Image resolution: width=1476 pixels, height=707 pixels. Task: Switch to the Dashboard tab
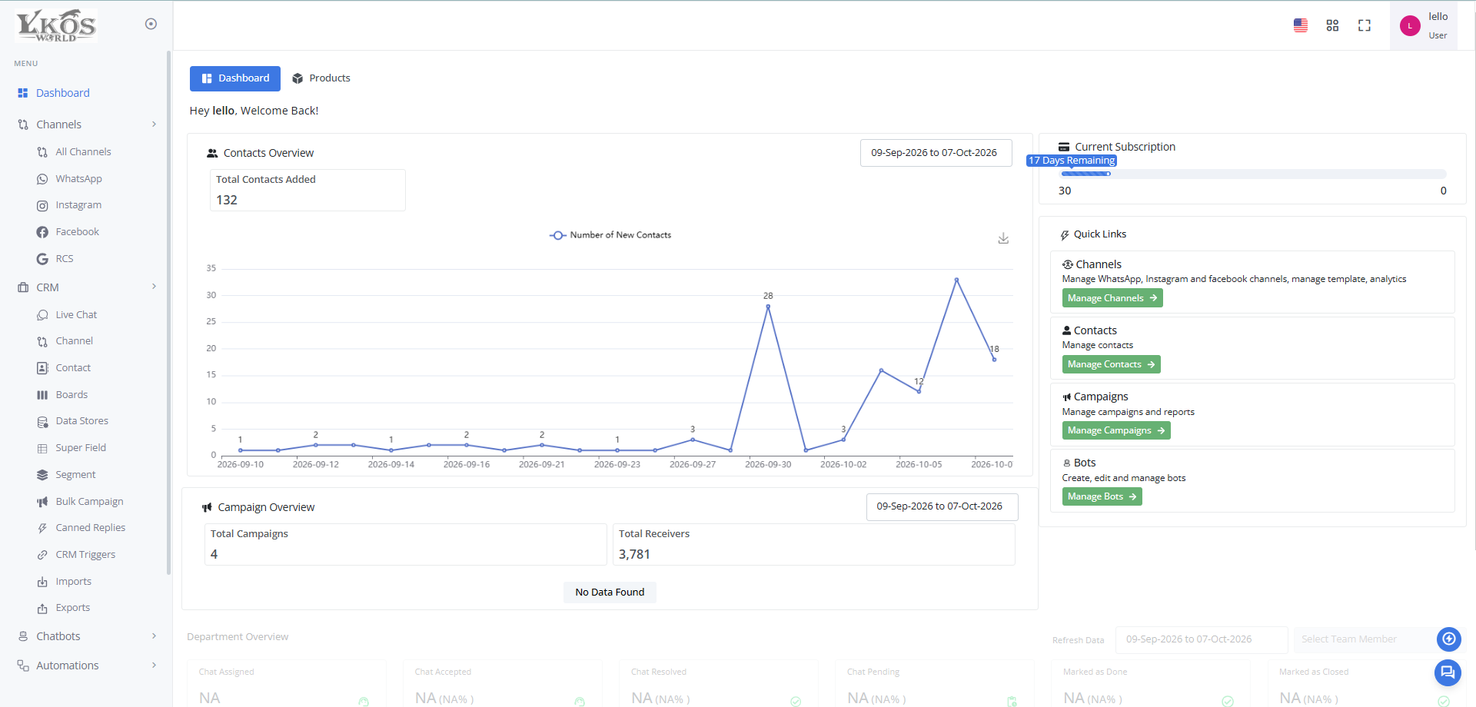[235, 78]
